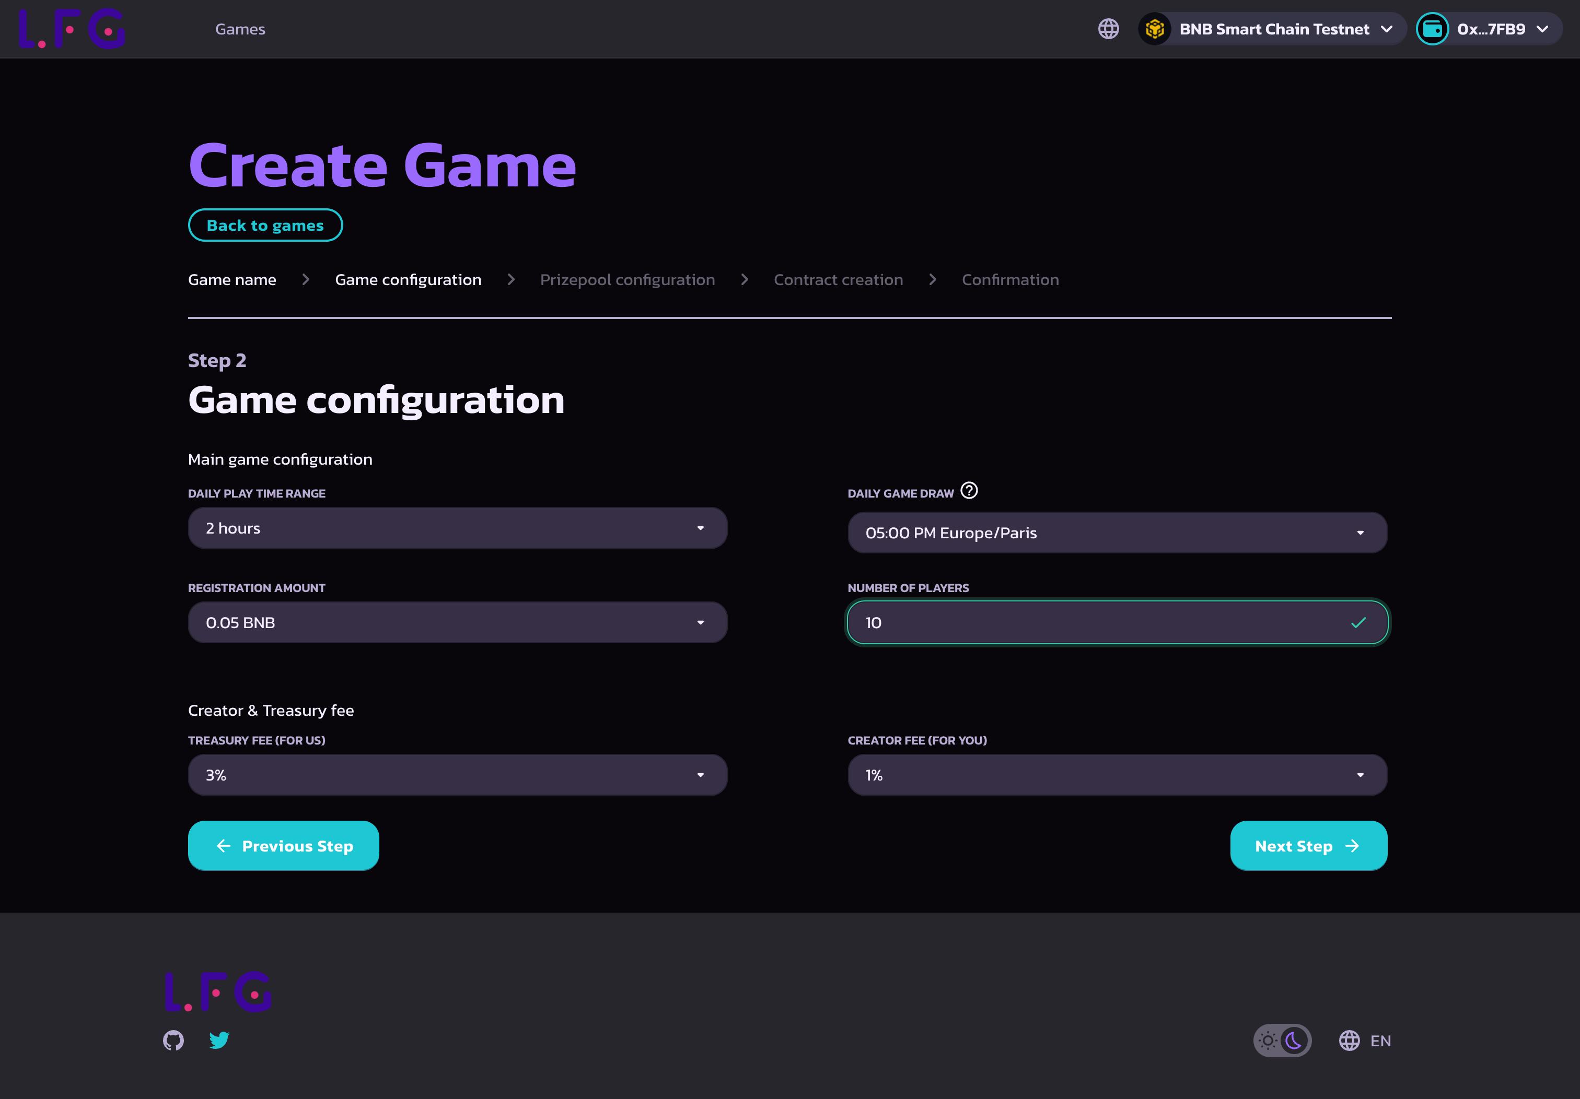
Task: Click the Back to games button
Action: 265,226
